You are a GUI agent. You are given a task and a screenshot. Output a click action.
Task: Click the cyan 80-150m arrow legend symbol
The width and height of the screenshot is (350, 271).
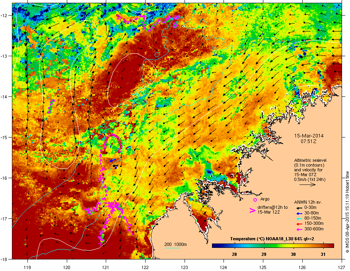pos(299,218)
